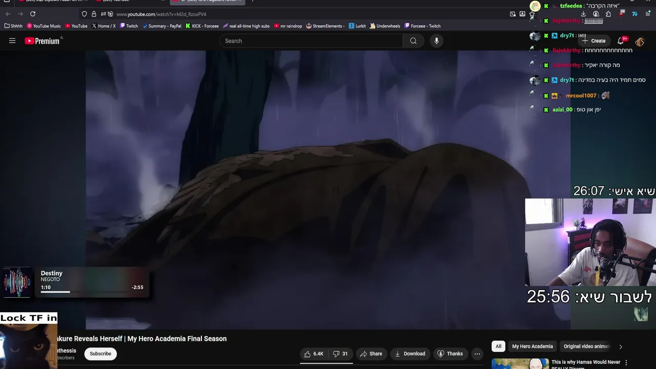Open the Hamas video thumbnail in sidebar
The width and height of the screenshot is (656, 369).
pyautogui.click(x=520, y=364)
